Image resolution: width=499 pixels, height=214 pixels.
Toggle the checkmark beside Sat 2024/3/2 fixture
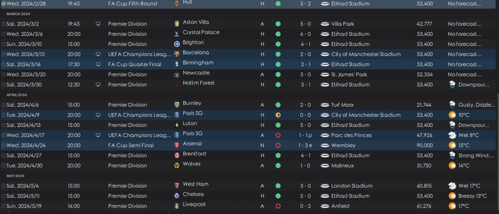(x=4, y=24)
